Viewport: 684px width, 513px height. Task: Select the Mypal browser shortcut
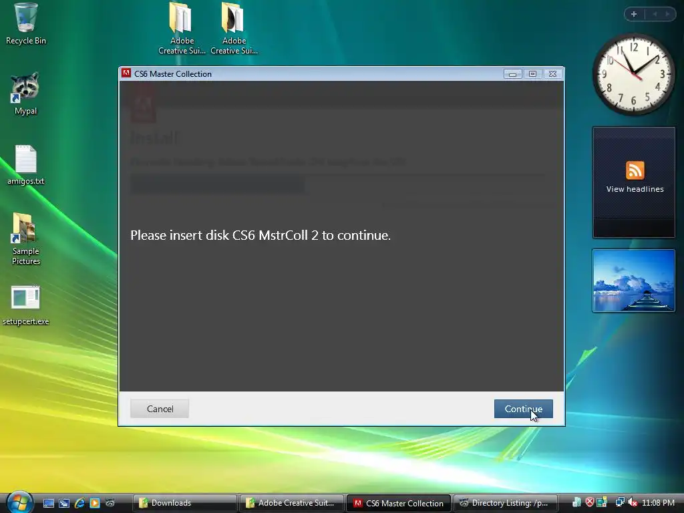(25, 94)
